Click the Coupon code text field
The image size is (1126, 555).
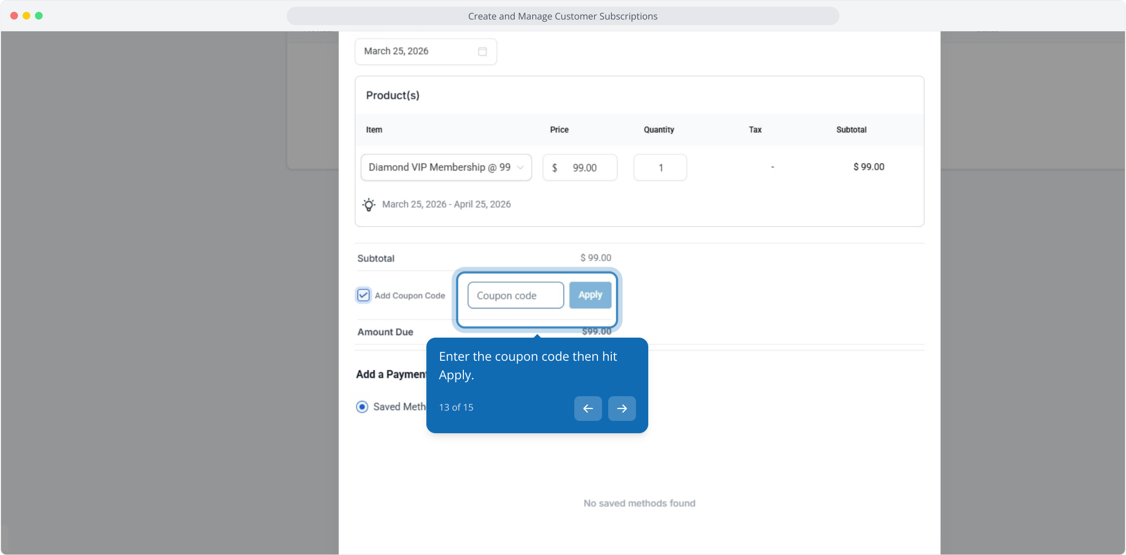coord(515,295)
